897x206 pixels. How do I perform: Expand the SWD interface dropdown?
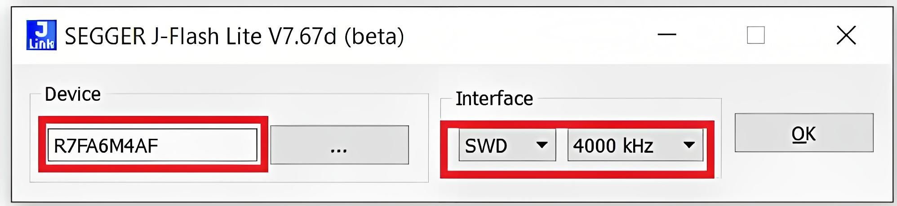point(507,145)
